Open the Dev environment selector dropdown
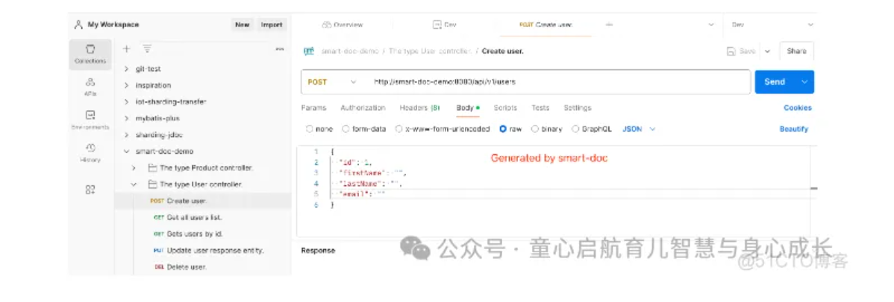 (x=772, y=25)
